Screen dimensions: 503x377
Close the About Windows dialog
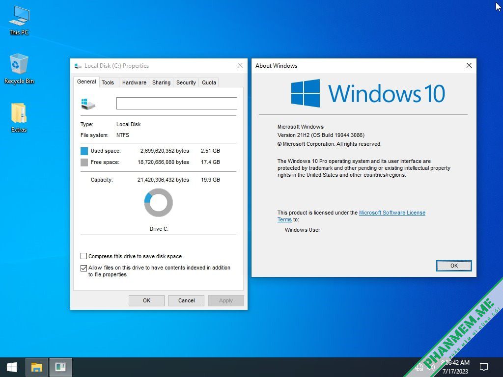click(469, 65)
